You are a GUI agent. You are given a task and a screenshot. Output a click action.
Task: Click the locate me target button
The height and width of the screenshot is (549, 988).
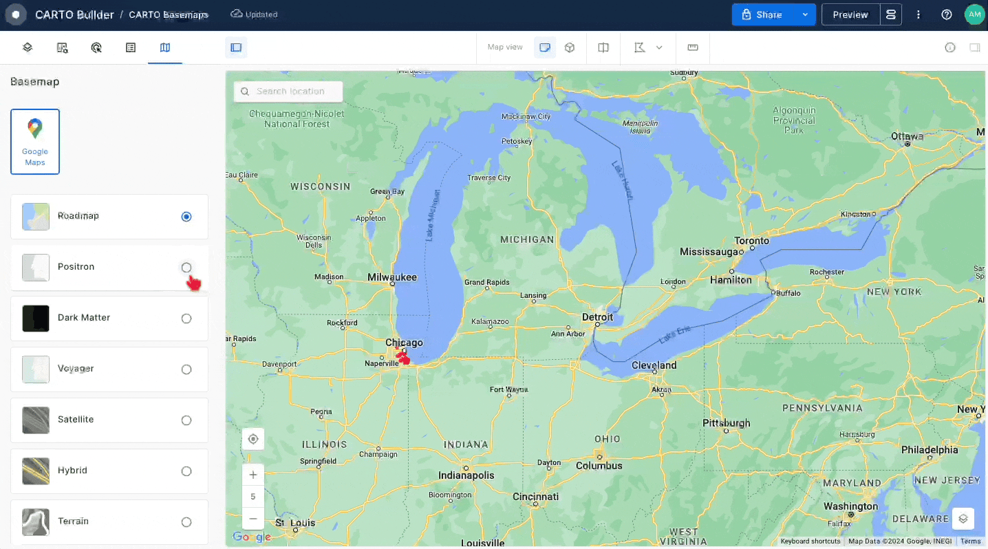(x=253, y=439)
